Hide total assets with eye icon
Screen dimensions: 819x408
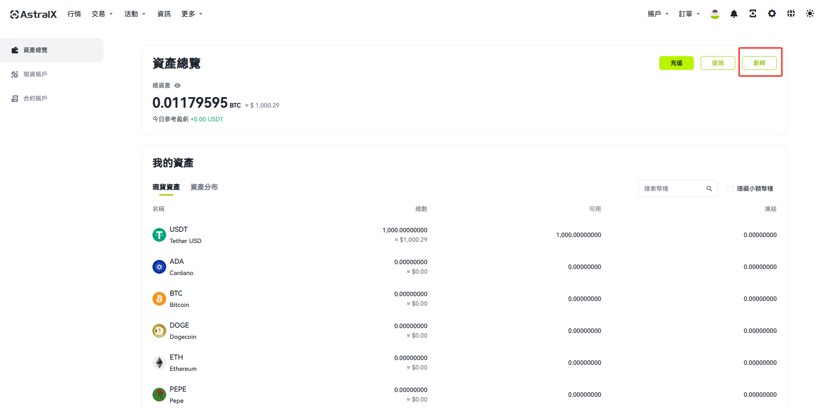177,85
